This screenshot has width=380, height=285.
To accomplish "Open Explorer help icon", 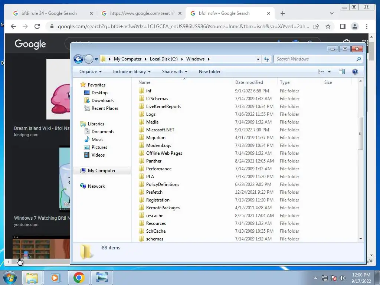I will click(355, 72).
